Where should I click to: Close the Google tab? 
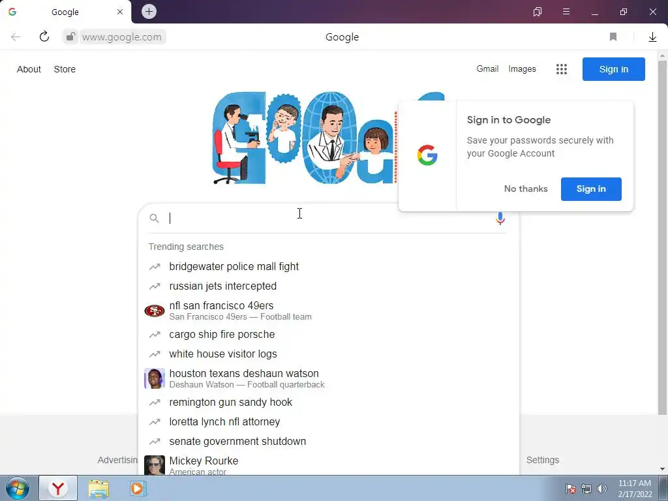click(x=120, y=12)
